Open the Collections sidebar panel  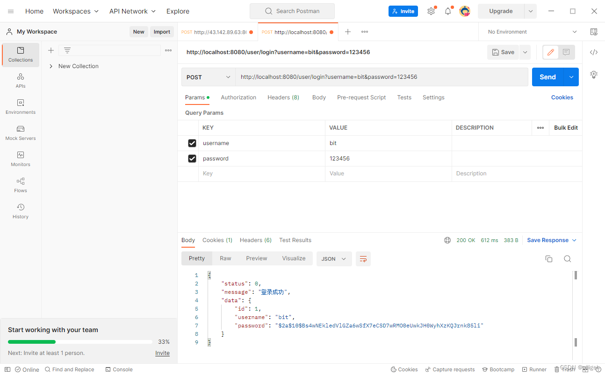(21, 55)
